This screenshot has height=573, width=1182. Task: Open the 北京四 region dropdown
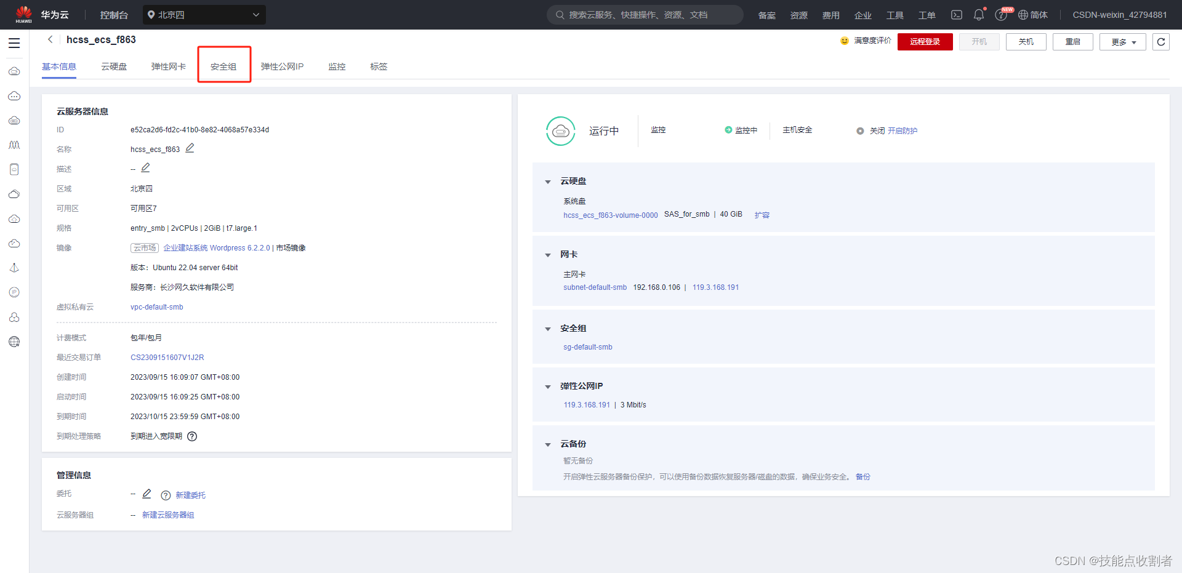pyautogui.click(x=204, y=15)
